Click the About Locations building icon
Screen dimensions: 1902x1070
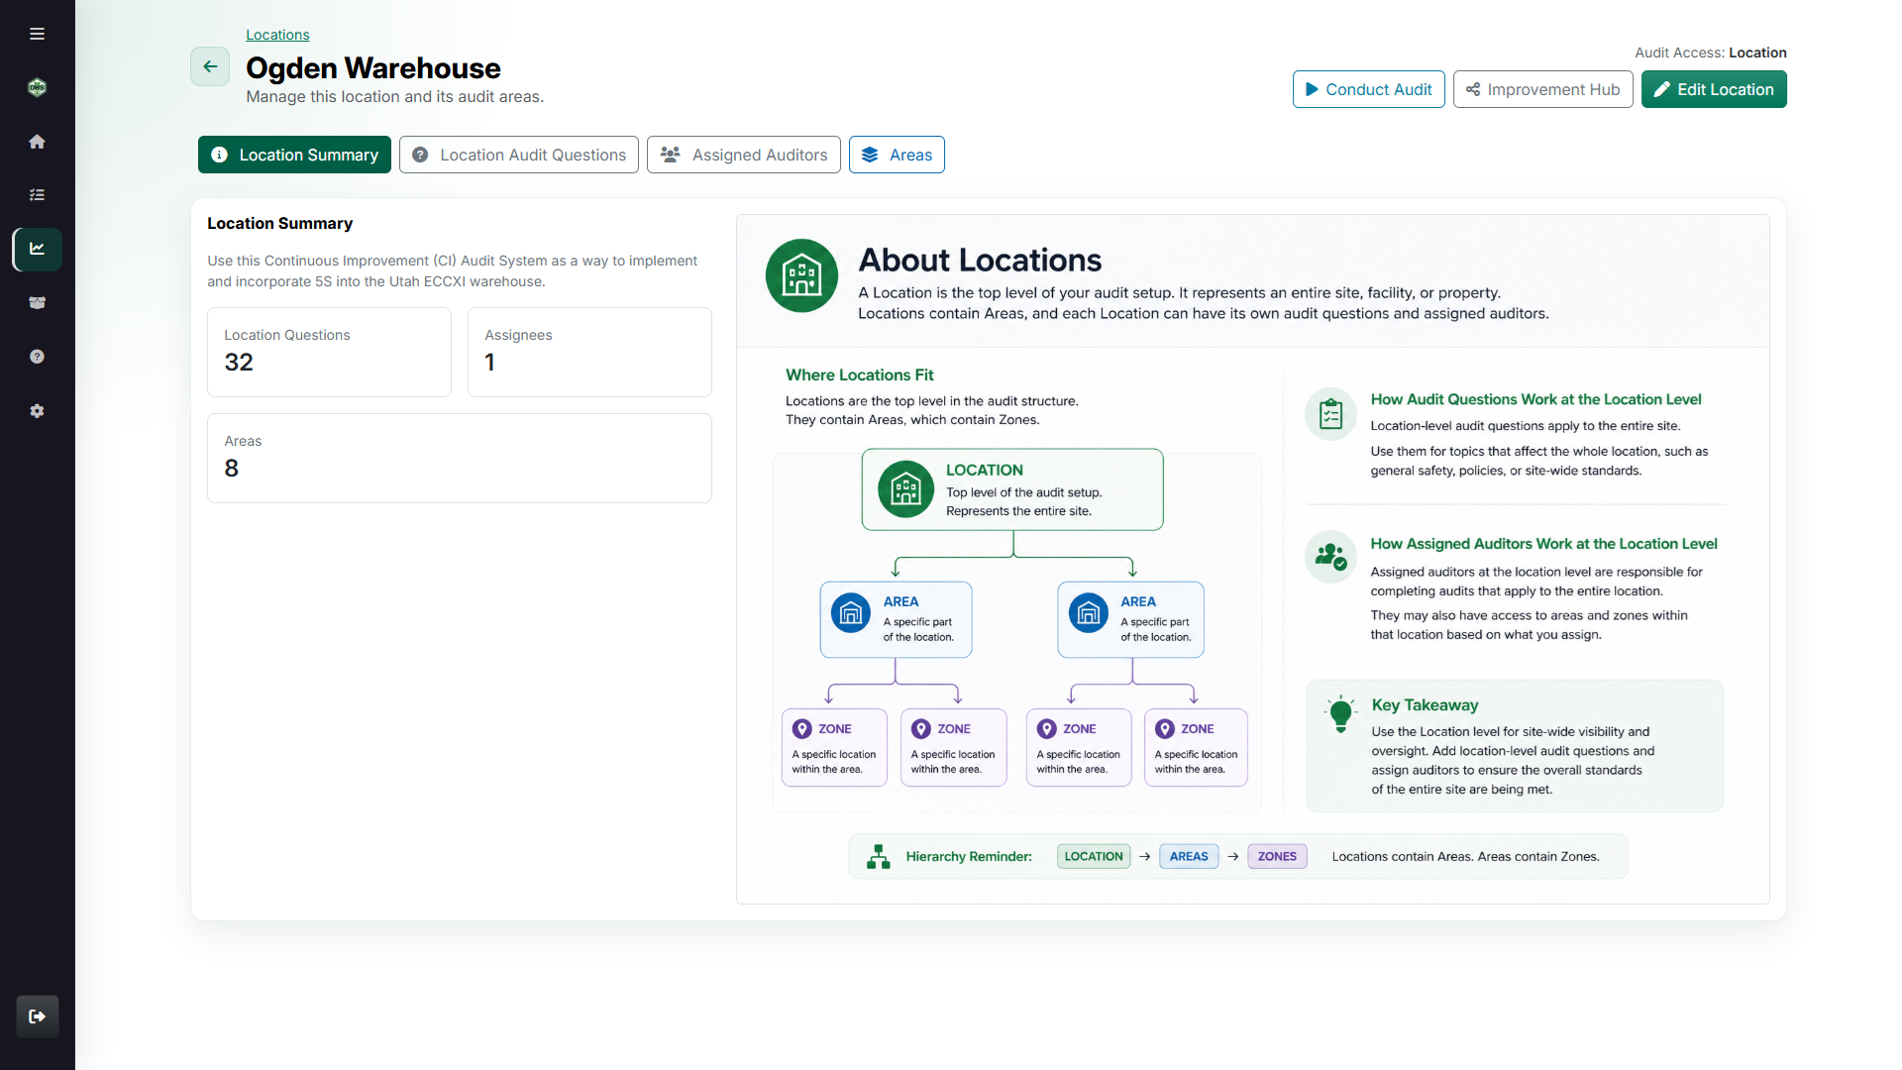pos(801,275)
